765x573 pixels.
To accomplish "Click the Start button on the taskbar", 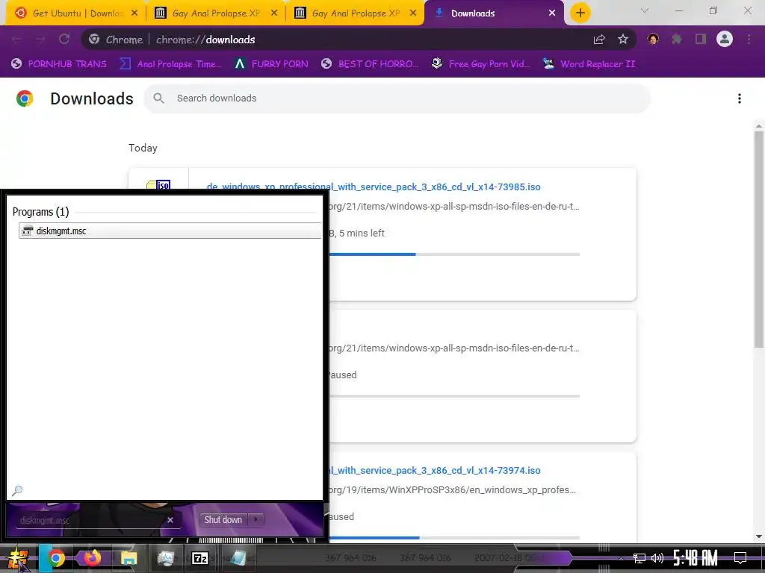I will click(x=19, y=558).
